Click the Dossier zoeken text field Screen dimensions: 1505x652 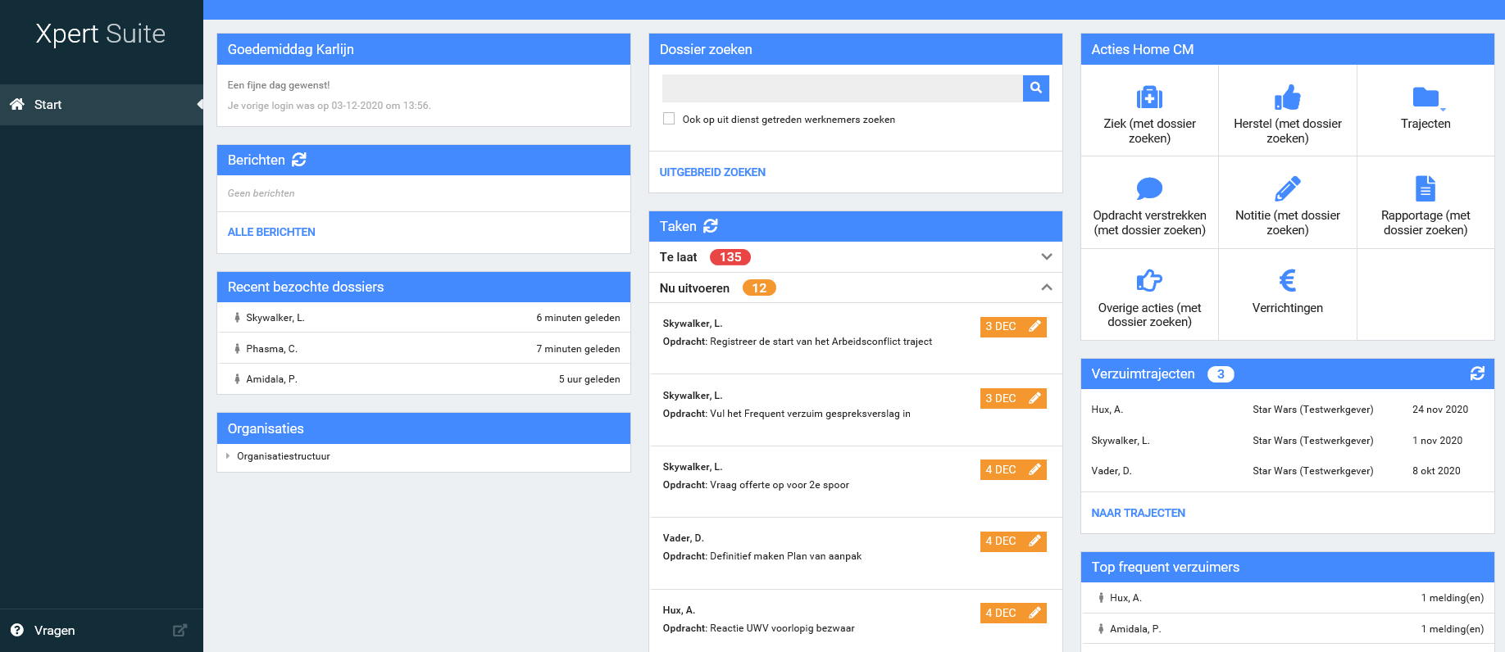click(842, 88)
